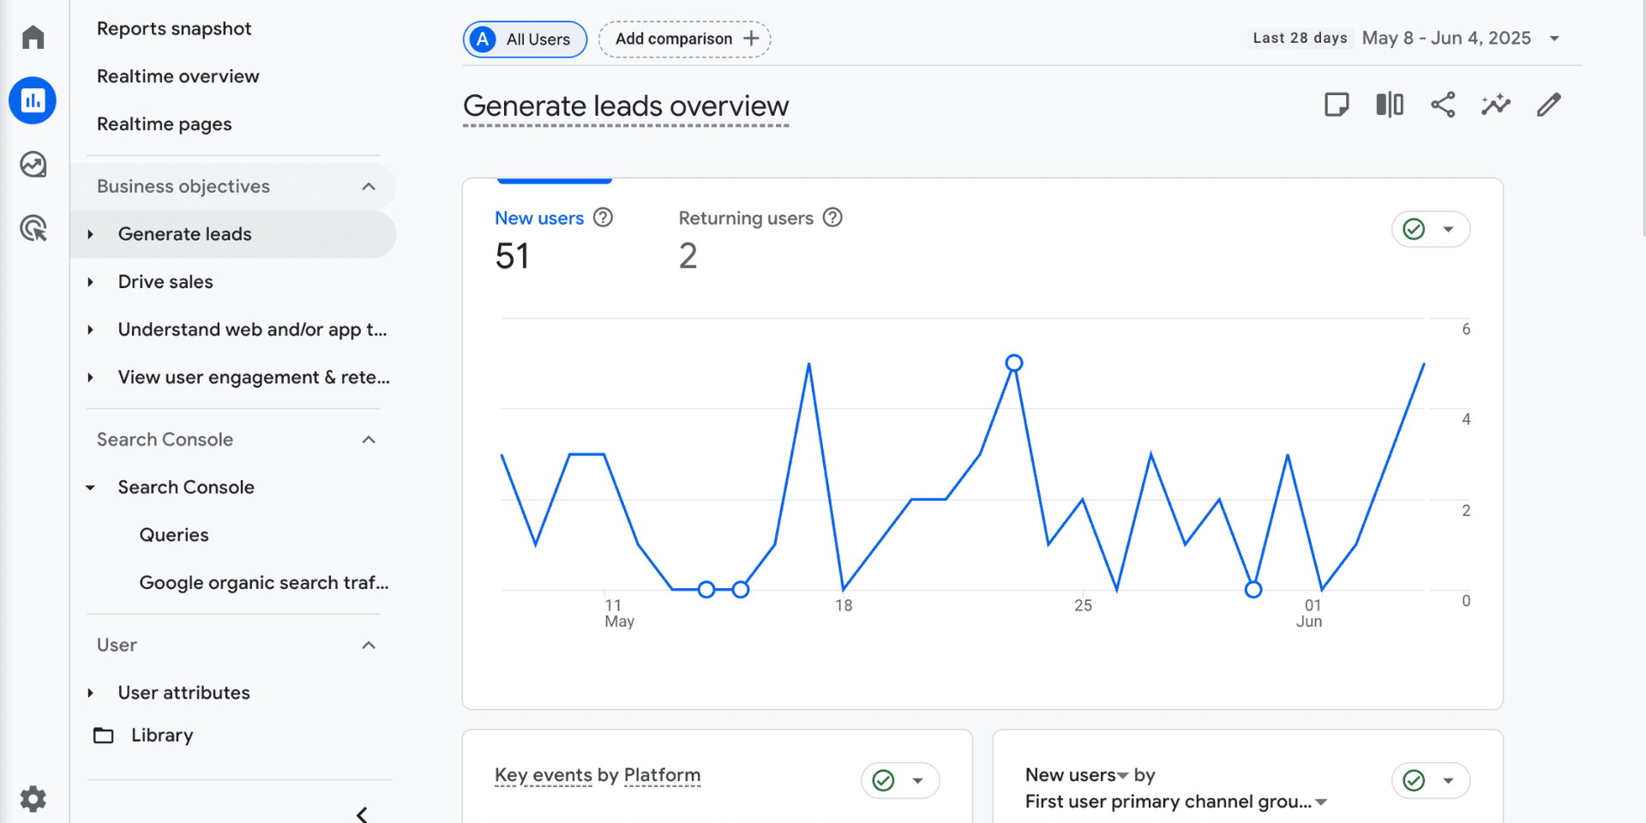
Task: Click the peak data point on the chart
Action: point(1014,363)
